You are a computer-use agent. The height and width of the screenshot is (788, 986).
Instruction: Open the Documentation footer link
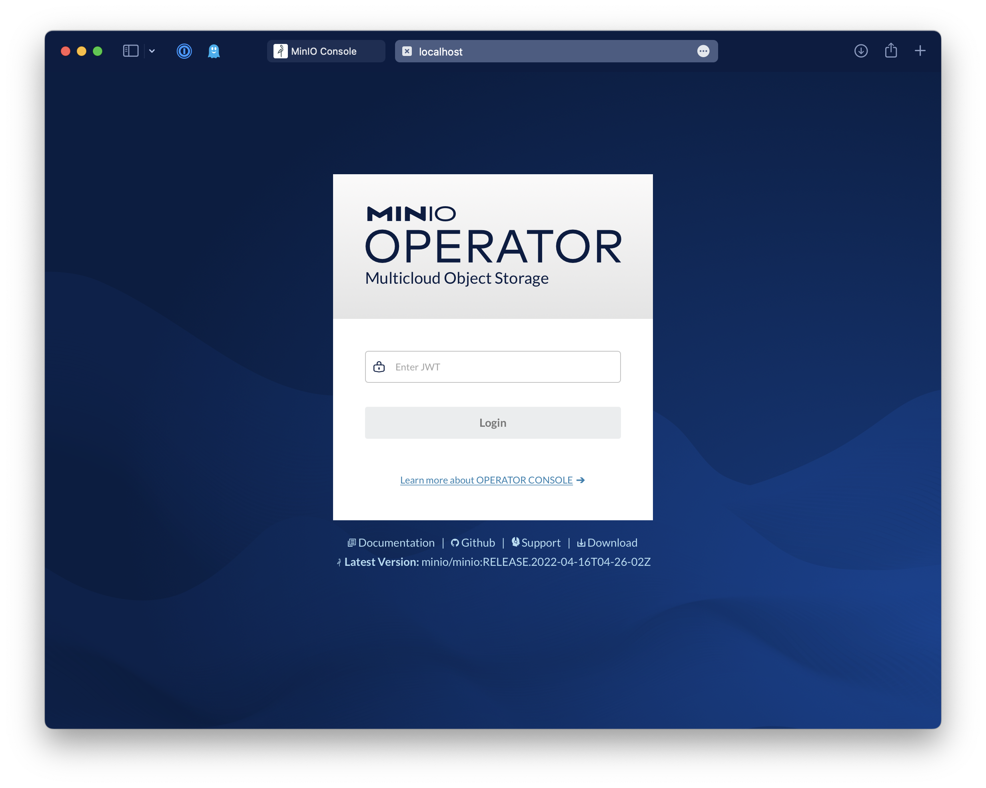(x=395, y=543)
